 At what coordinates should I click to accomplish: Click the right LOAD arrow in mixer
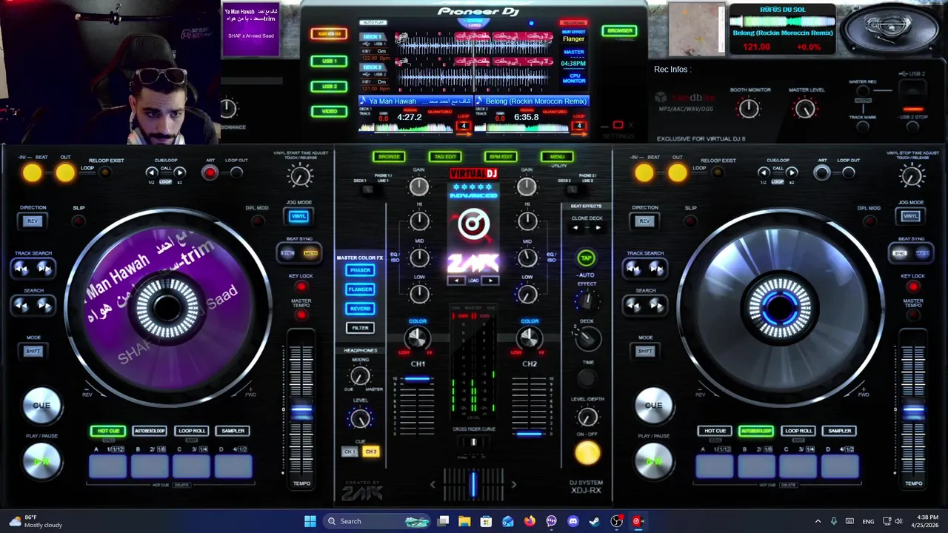click(x=490, y=281)
